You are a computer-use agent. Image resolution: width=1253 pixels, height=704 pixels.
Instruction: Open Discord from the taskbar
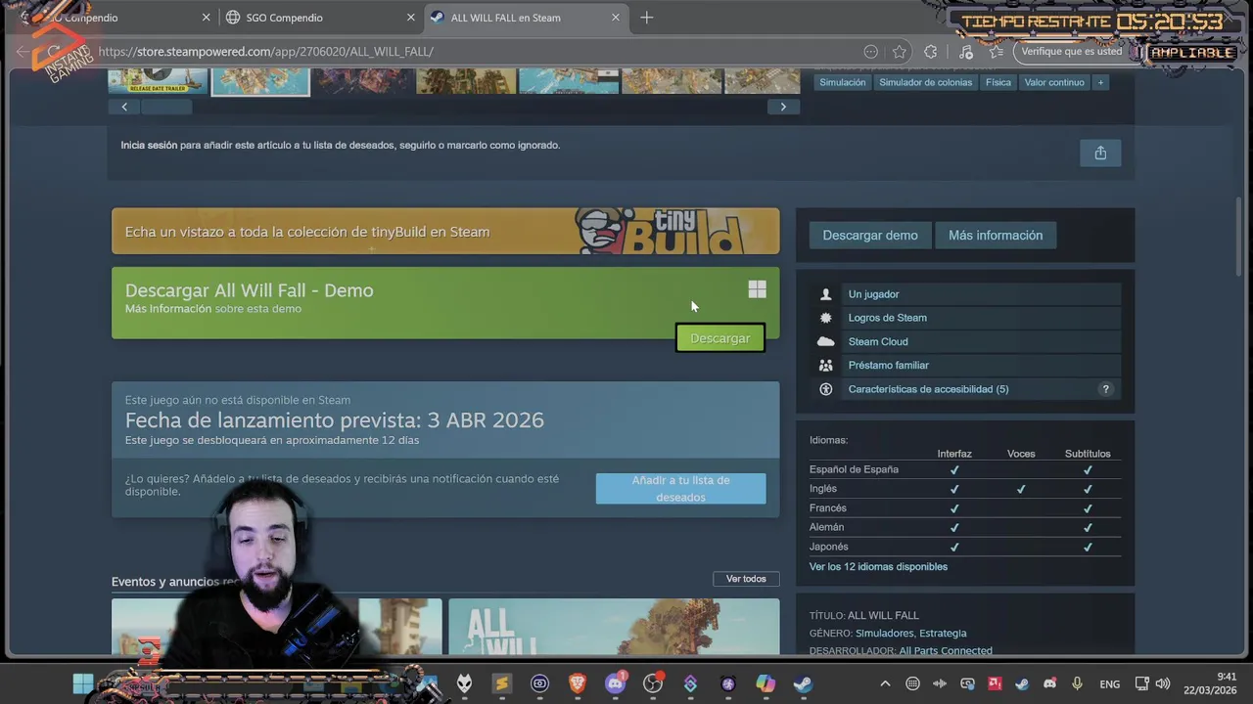click(615, 683)
